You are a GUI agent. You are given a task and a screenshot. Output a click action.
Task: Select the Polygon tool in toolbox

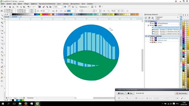(x=2, y=44)
